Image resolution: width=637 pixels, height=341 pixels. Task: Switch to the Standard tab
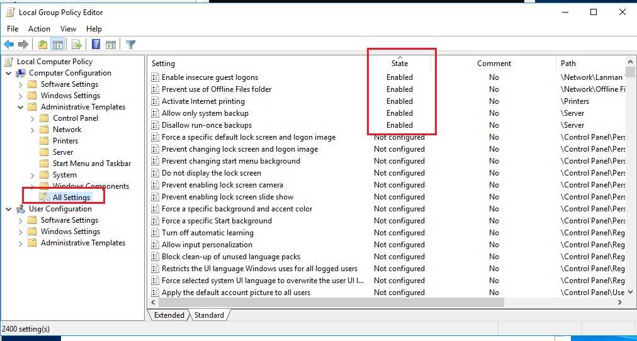[209, 315]
